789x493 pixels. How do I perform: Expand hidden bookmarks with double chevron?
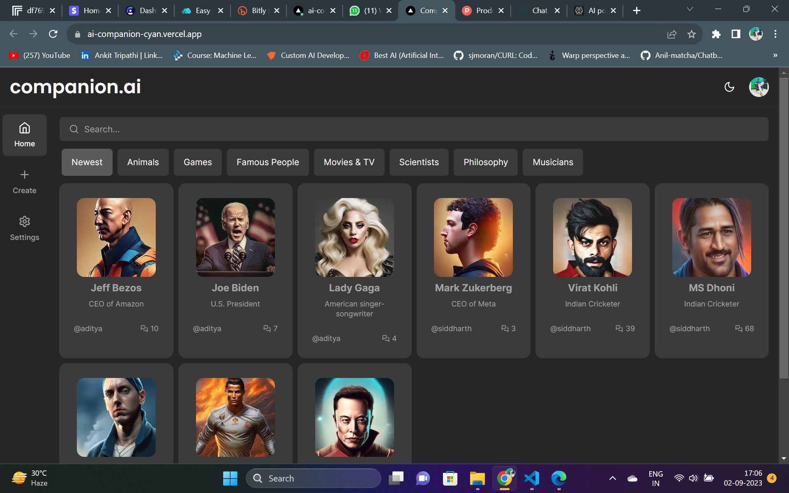click(x=775, y=55)
